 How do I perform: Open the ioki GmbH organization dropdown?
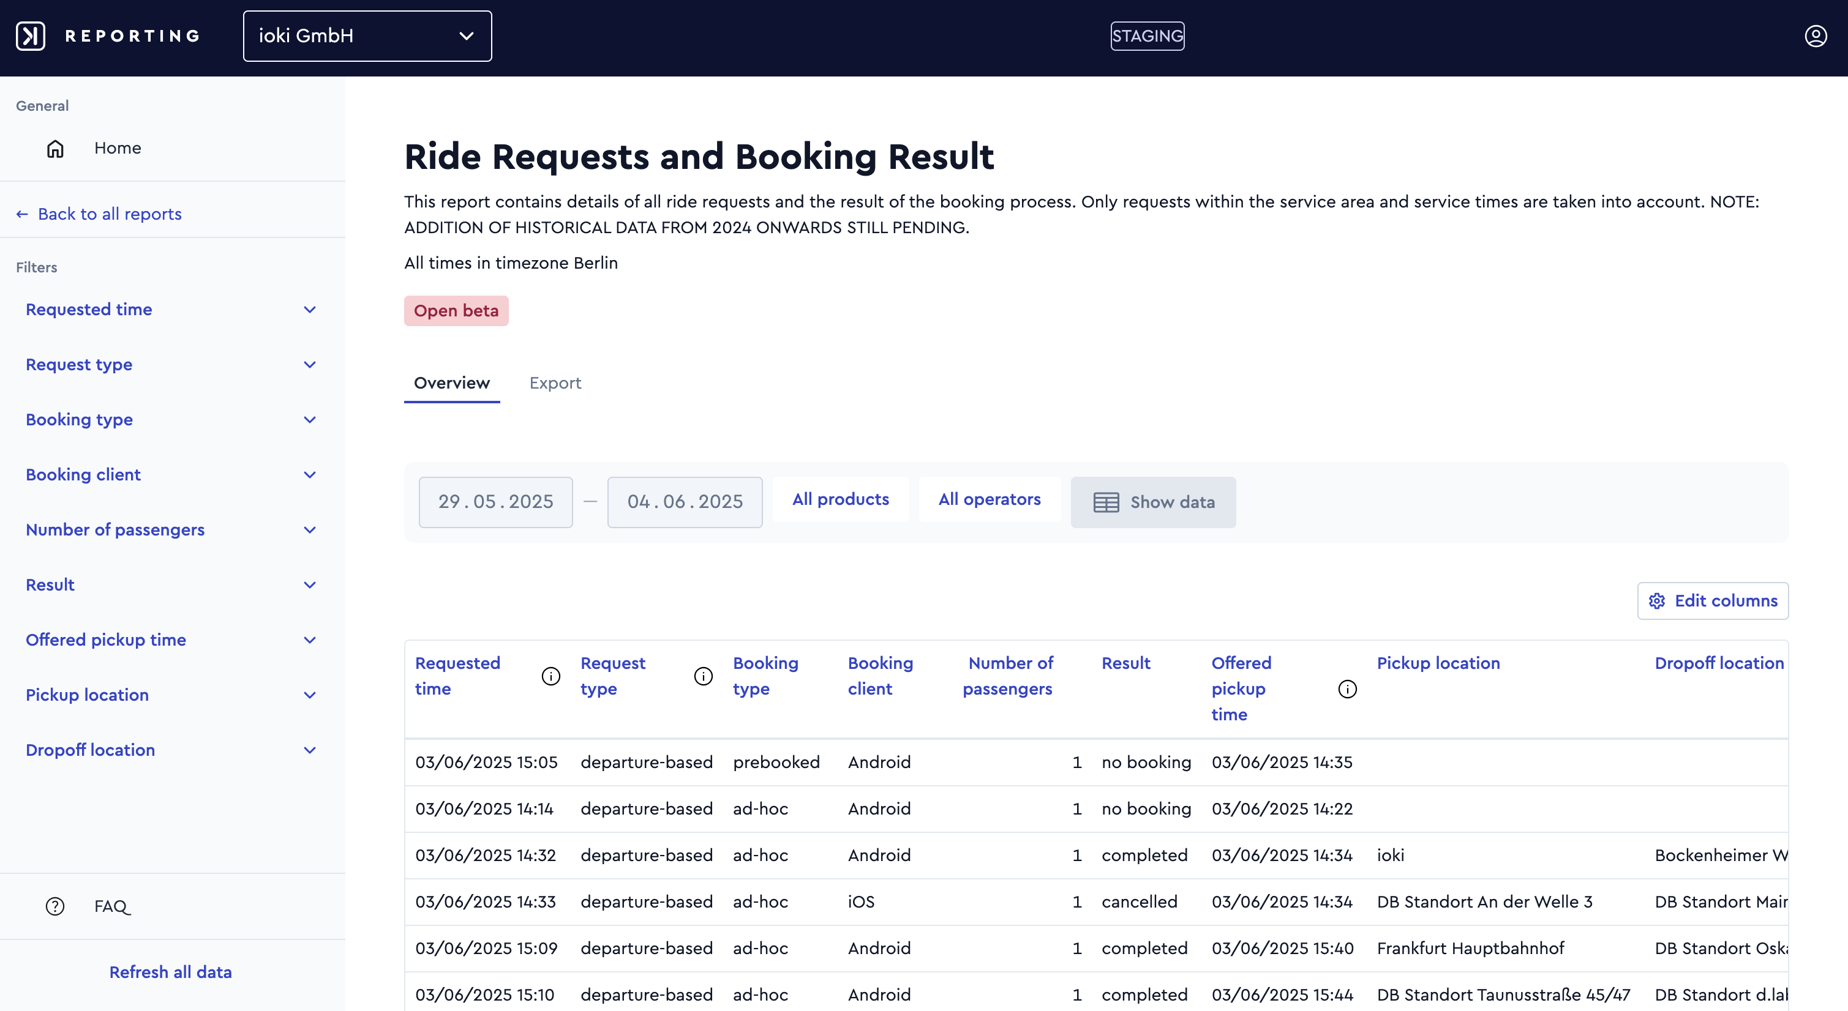pos(367,36)
